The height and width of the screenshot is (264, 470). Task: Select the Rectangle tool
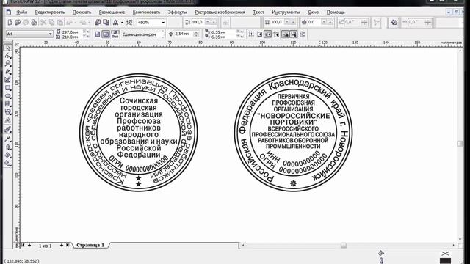pyautogui.click(x=8, y=88)
